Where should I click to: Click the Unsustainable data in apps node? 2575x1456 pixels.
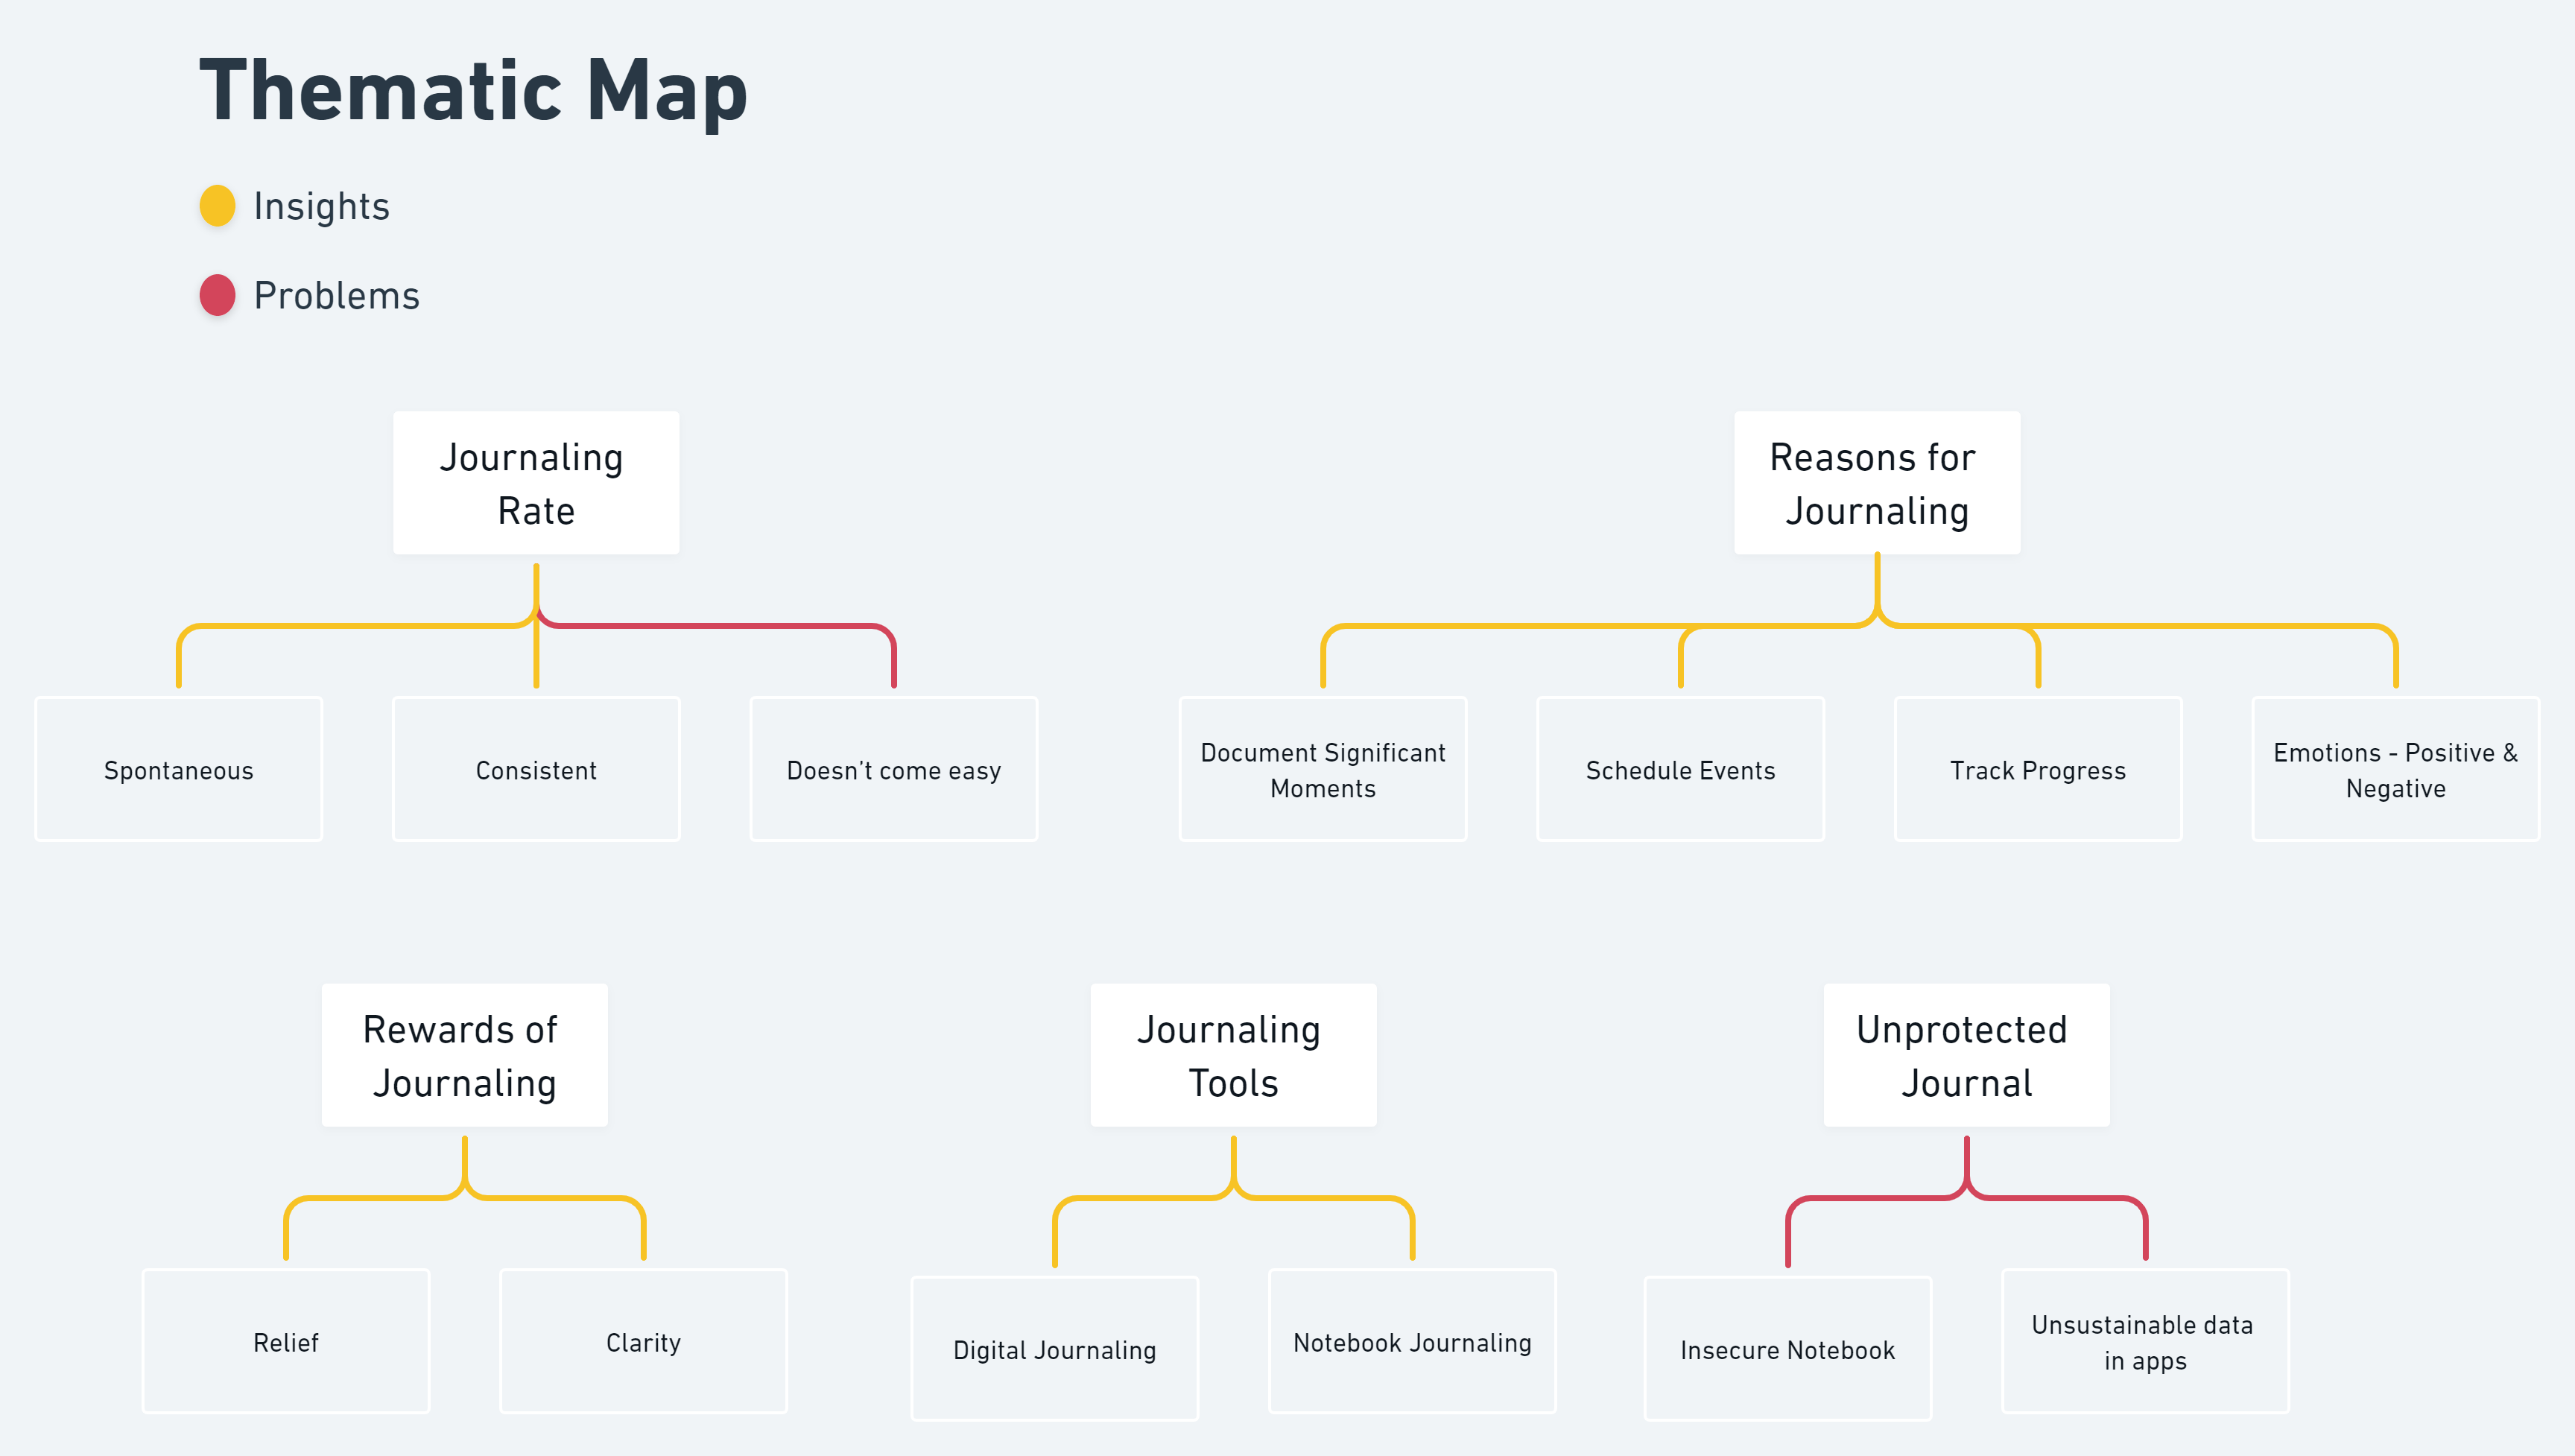[2145, 1341]
